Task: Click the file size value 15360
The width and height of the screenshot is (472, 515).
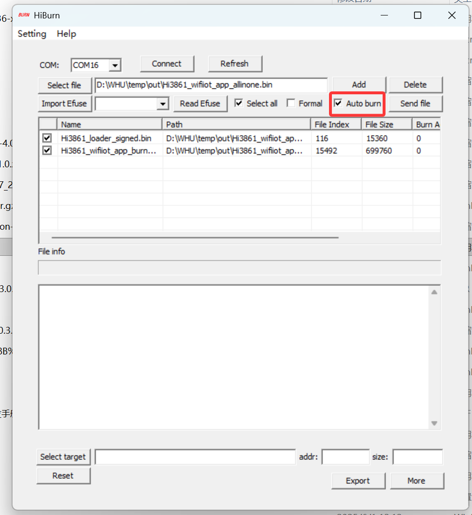Action: pyautogui.click(x=377, y=139)
